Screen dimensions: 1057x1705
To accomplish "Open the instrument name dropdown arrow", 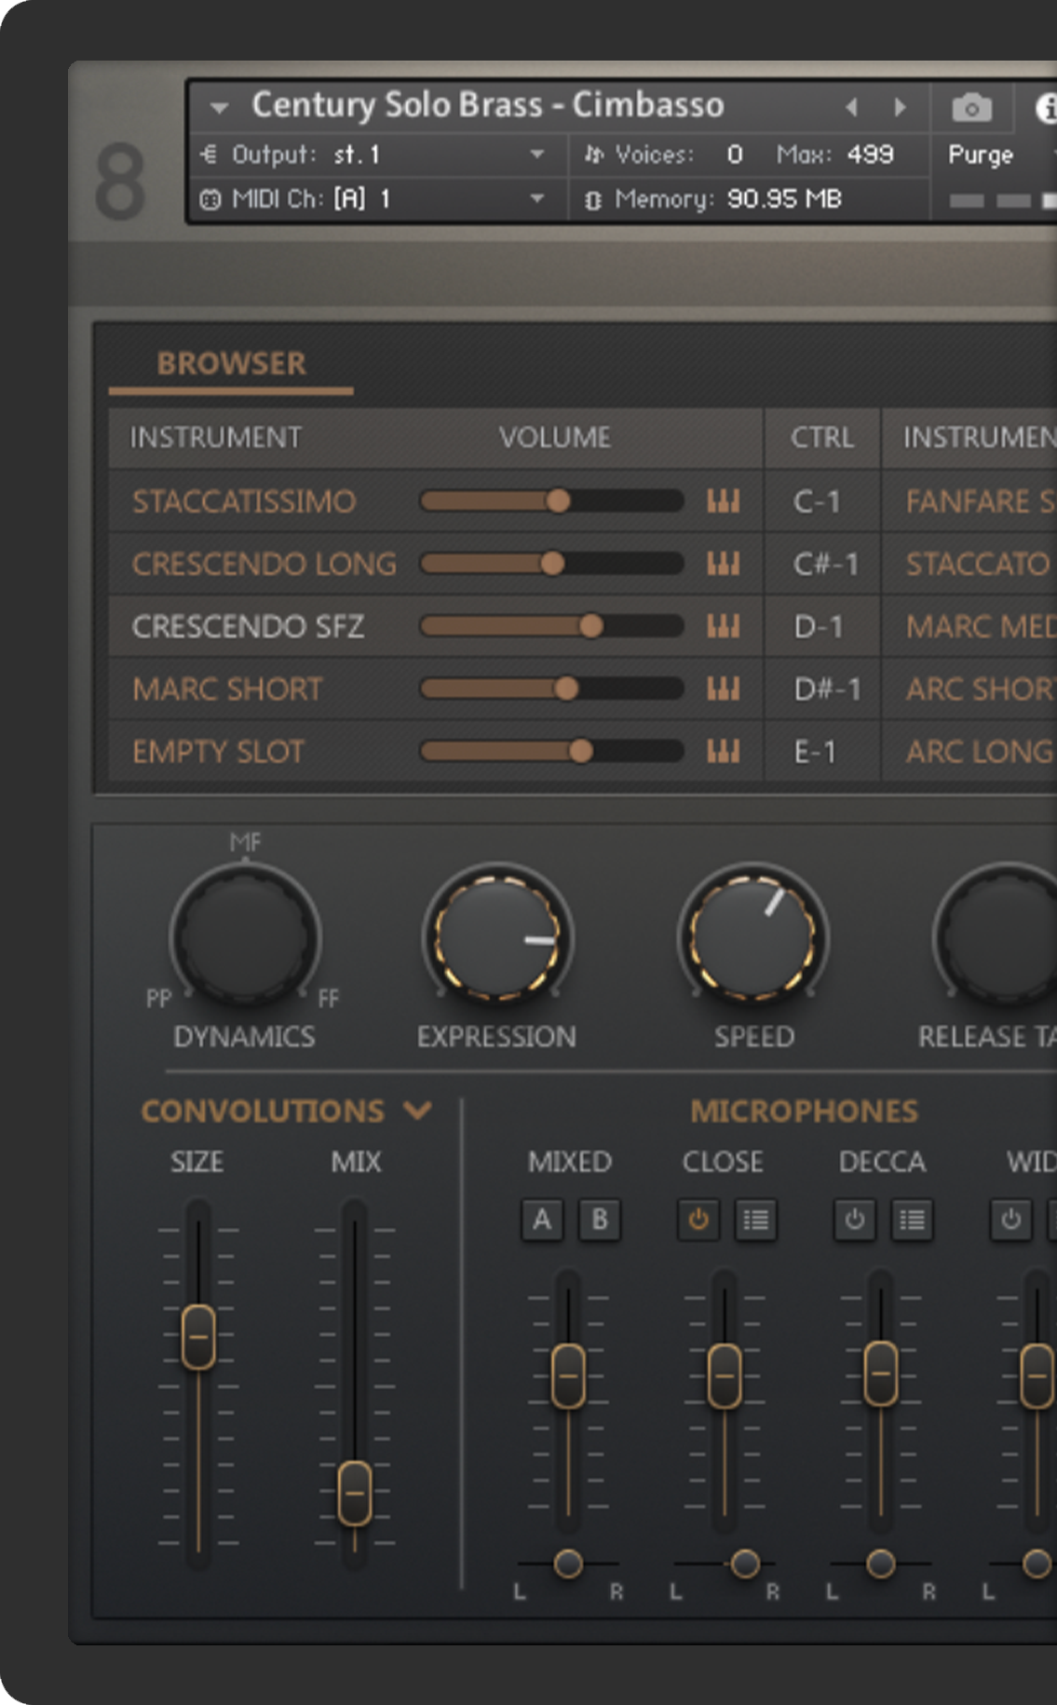I will [x=219, y=108].
